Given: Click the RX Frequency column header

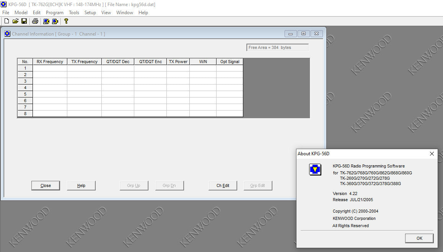Looking at the screenshot, I should pos(50,62).
